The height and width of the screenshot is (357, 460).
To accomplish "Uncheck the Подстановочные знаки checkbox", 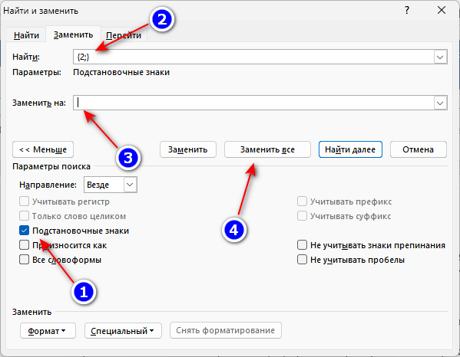I will [x=24, y=231].
